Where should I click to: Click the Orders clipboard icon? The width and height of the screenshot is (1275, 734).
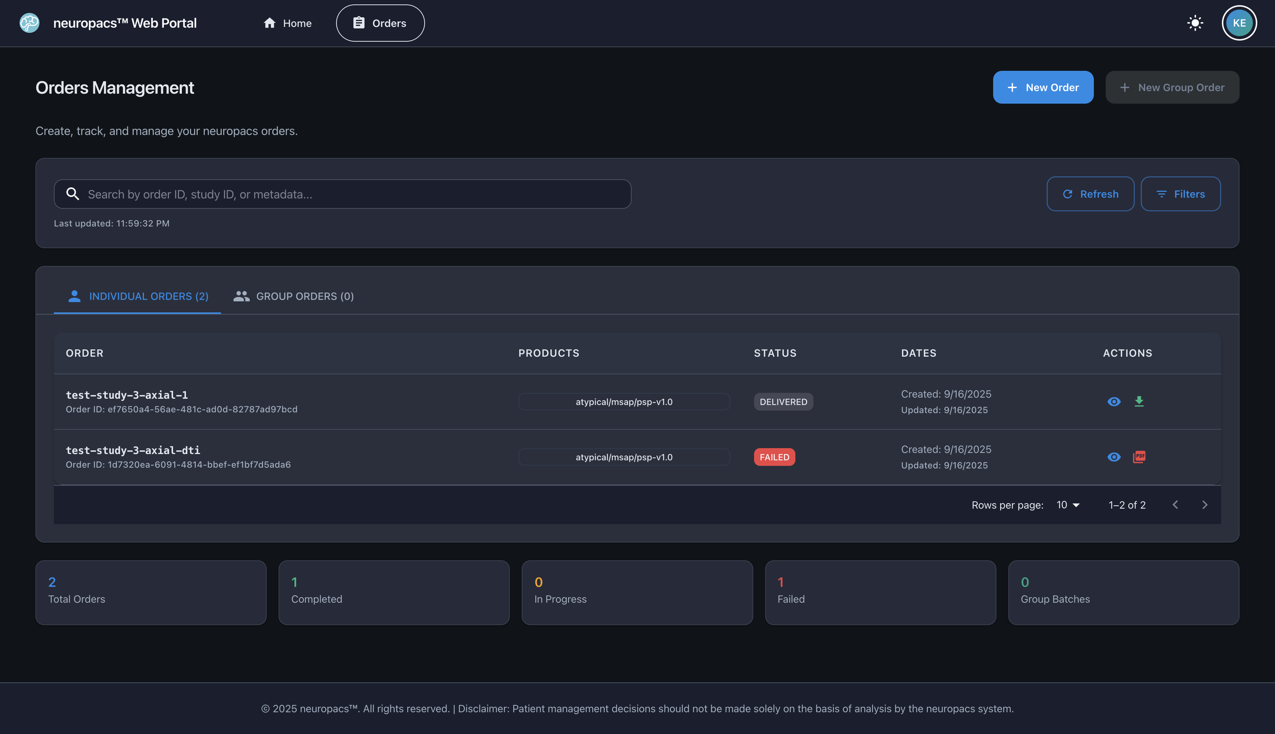point(359,23)
